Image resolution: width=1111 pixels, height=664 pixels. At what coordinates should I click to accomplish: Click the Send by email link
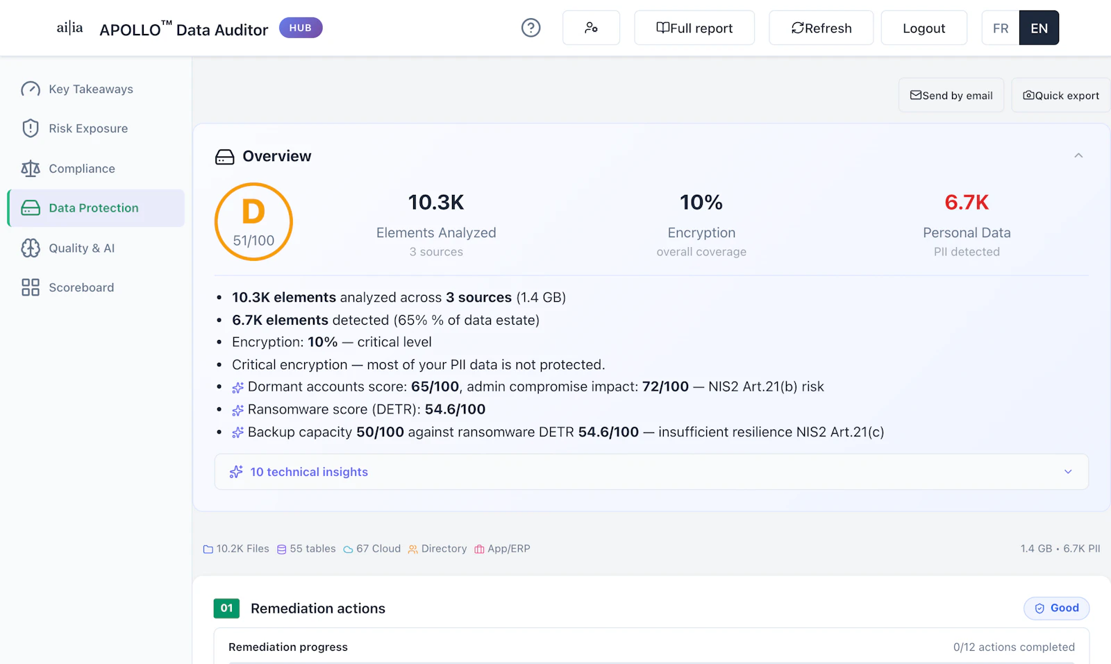pyautogui.click(x=951, y=95)
